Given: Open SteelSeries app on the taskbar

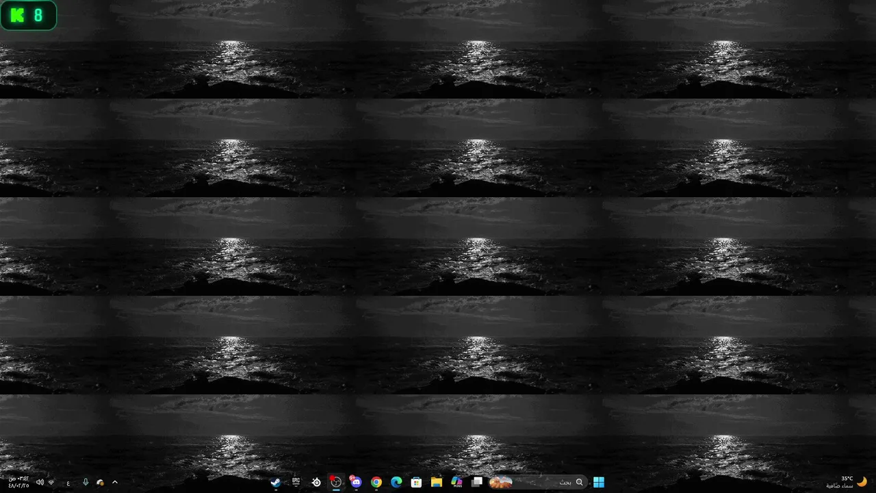Looking at the screenshot, I should point(316,482).
